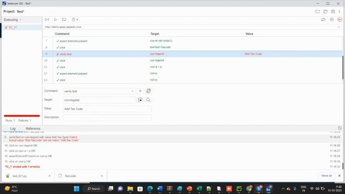Open downloaded test_tC1.py file

click(19, 176)
